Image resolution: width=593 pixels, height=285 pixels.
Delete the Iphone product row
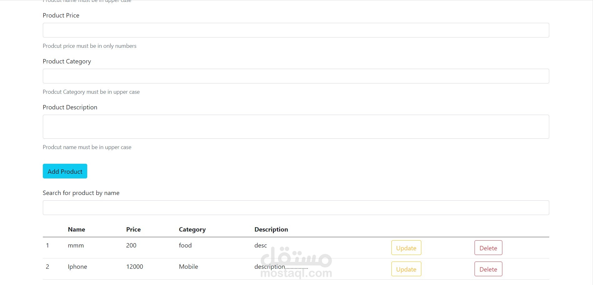pos(488,269)
